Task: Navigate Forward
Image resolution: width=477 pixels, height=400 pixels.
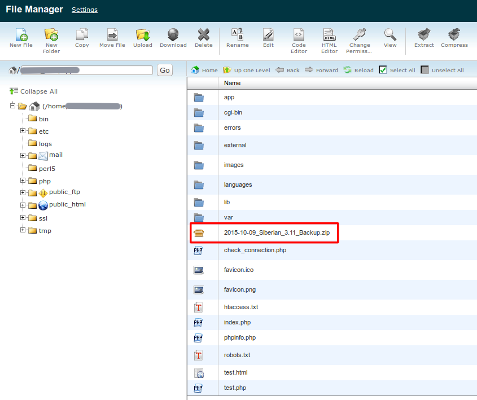Action: (321, 70)
